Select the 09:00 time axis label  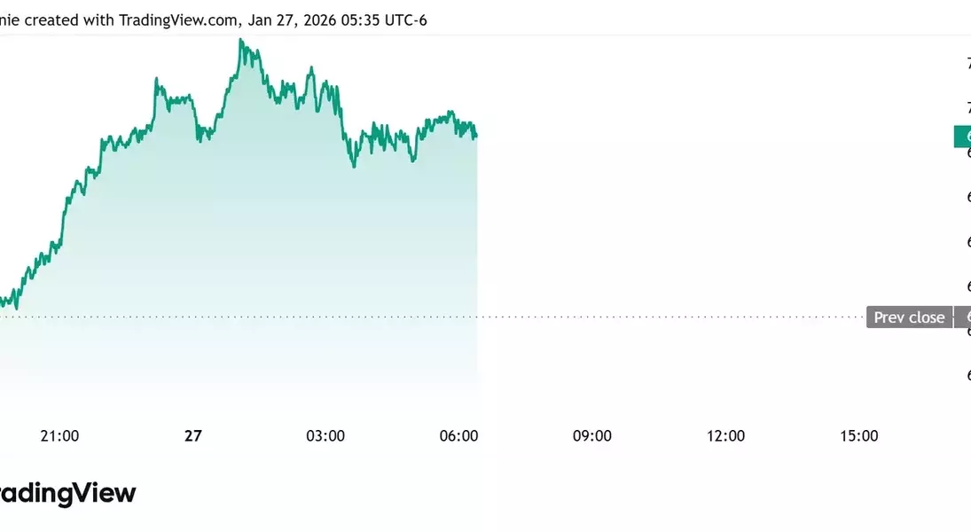[x=592, y=435]
